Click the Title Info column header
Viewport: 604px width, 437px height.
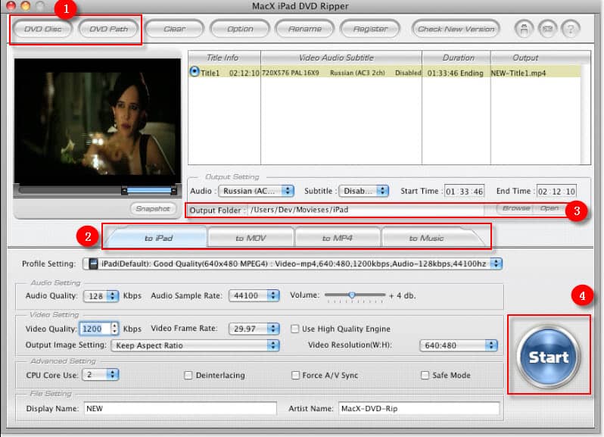(x=224, y=58)
